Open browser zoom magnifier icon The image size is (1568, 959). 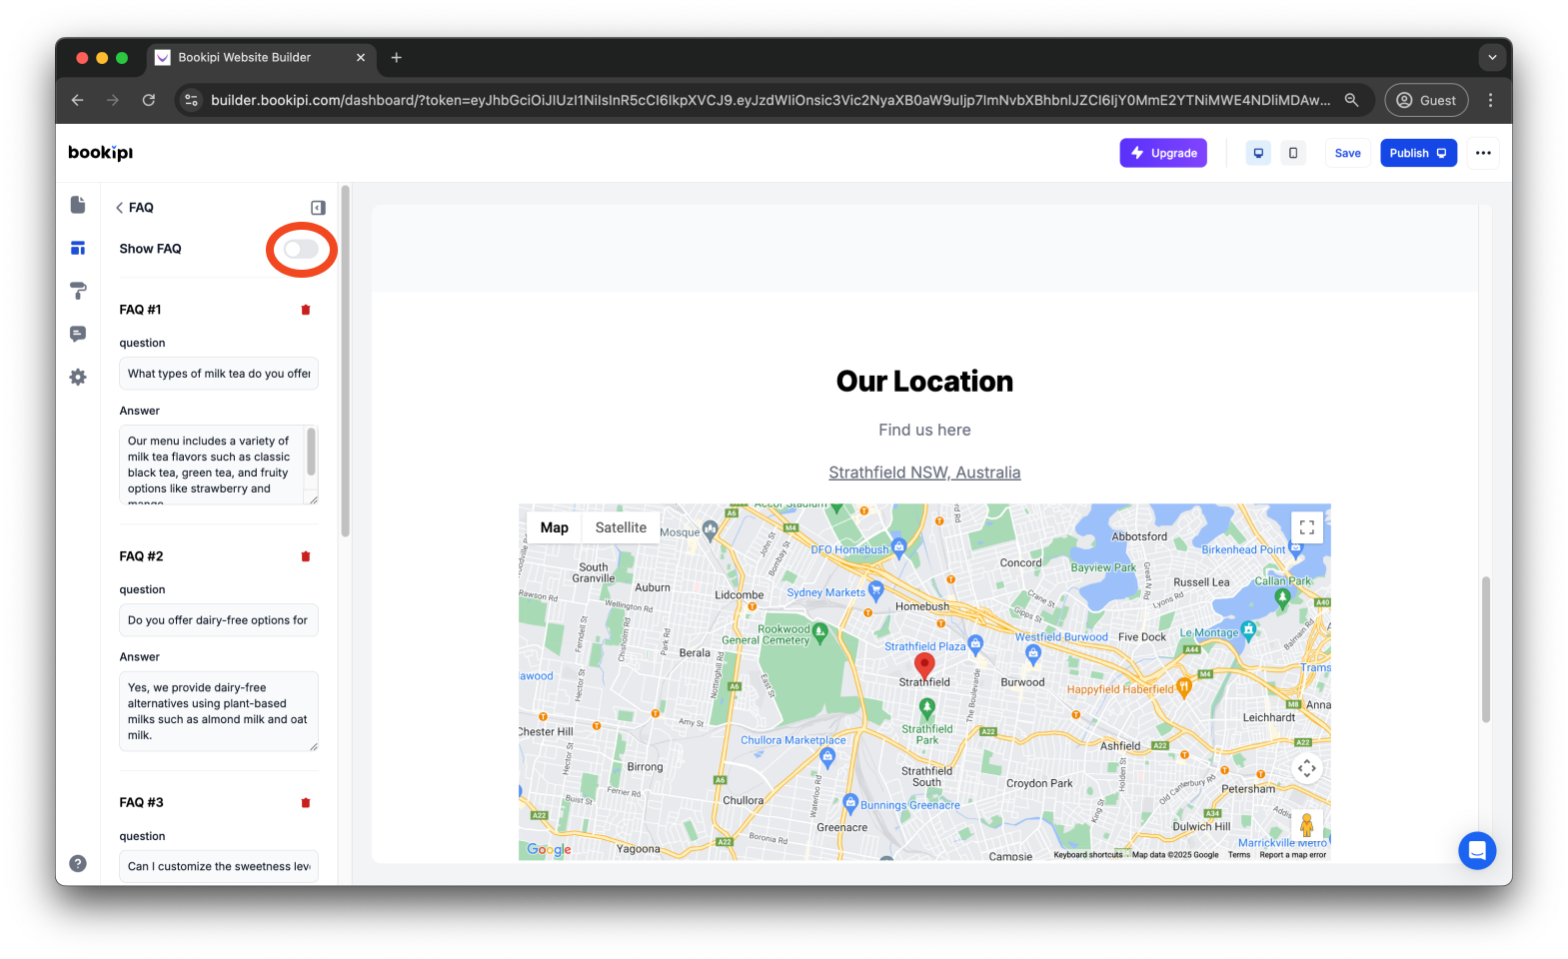point(1351,100)
